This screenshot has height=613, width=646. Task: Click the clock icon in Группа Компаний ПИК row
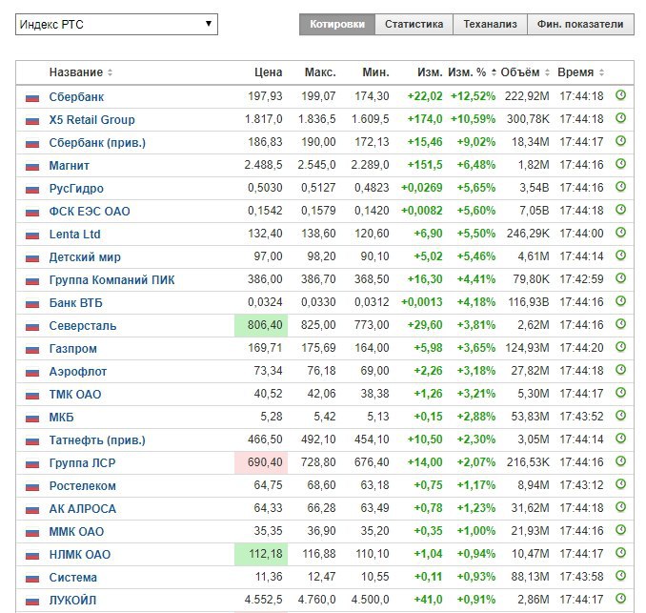coord(620,278)
